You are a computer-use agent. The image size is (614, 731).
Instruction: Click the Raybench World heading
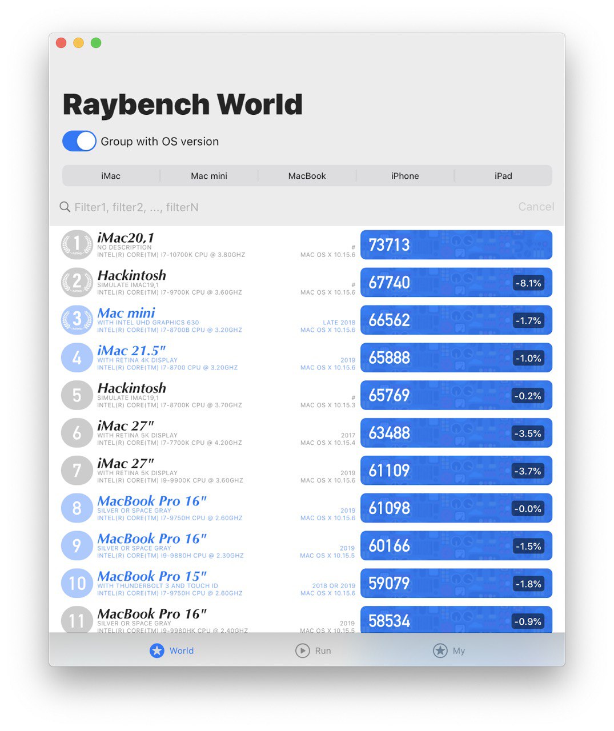(183, 105)
